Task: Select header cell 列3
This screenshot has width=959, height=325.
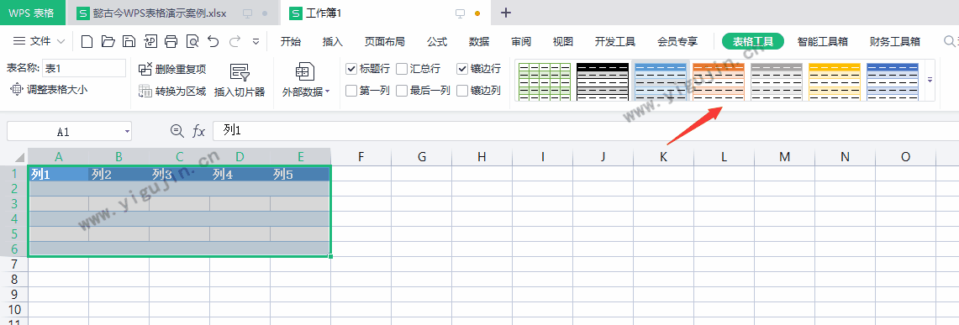Action: [x=179, y=174]
